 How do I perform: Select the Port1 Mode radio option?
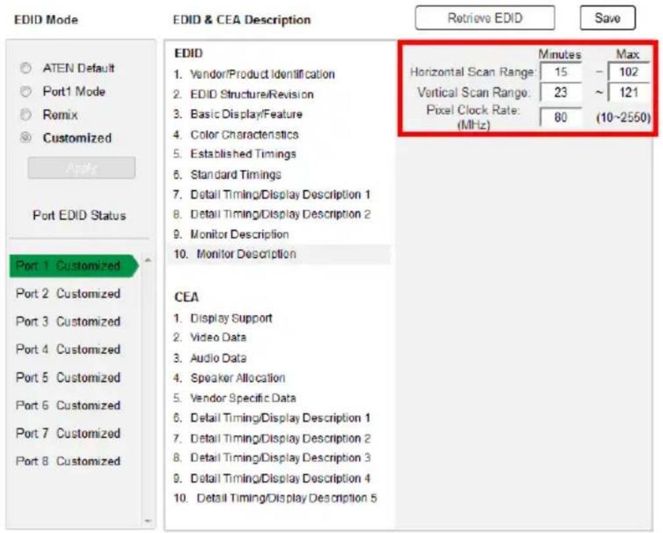pos(26,92)
